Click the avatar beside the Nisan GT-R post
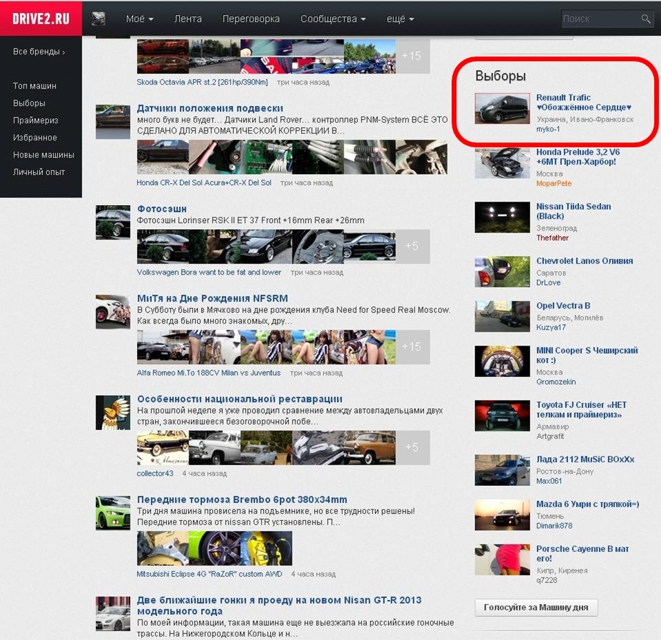The width and height of the screenshot is (661, 640). (x=113, y=614)
